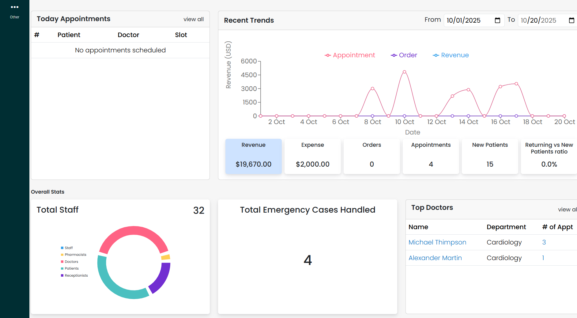Show New Patients trend
Image resolution: width=577 pixels, height=318 pixels.
point(489,156)
